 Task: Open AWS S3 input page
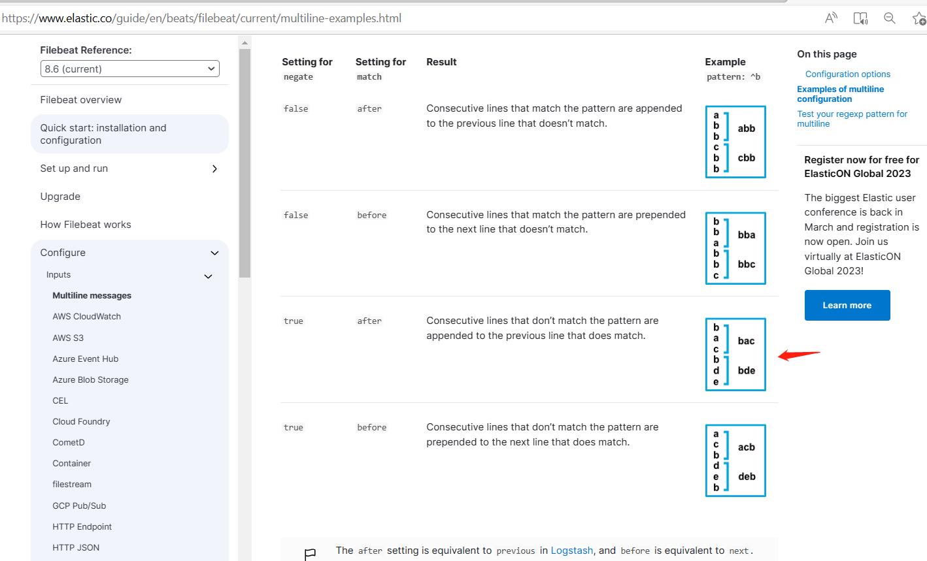click(x=68, y=338)
